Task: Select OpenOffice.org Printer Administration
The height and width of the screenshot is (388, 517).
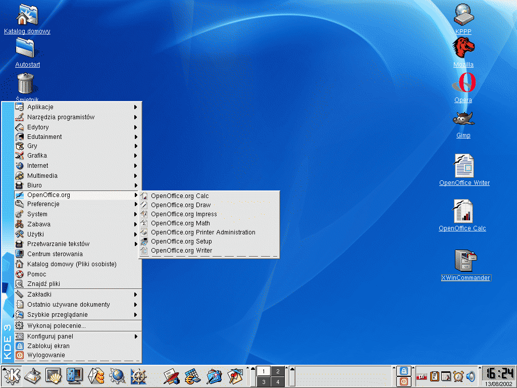Action: [209, 232]
